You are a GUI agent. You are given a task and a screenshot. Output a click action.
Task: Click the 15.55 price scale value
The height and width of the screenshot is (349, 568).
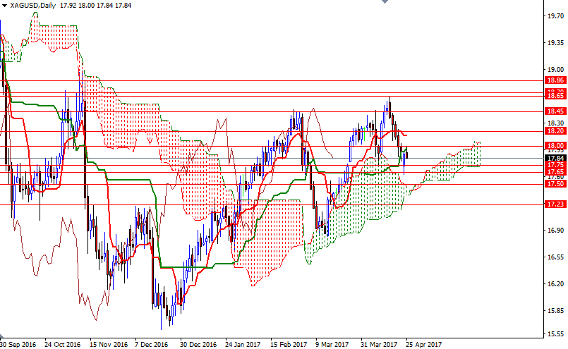pos(556,333)
